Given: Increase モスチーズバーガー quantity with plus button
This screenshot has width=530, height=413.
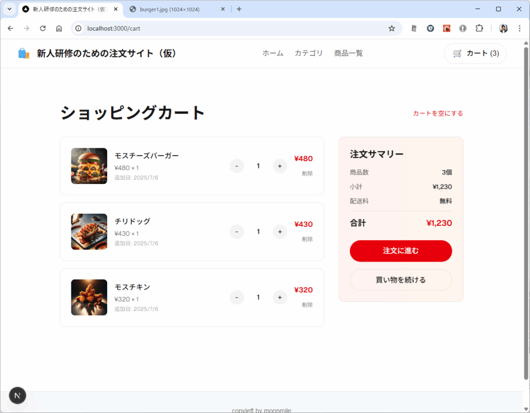Looking at the screenshot, I should pyautogui.click(x=279, y=166).
